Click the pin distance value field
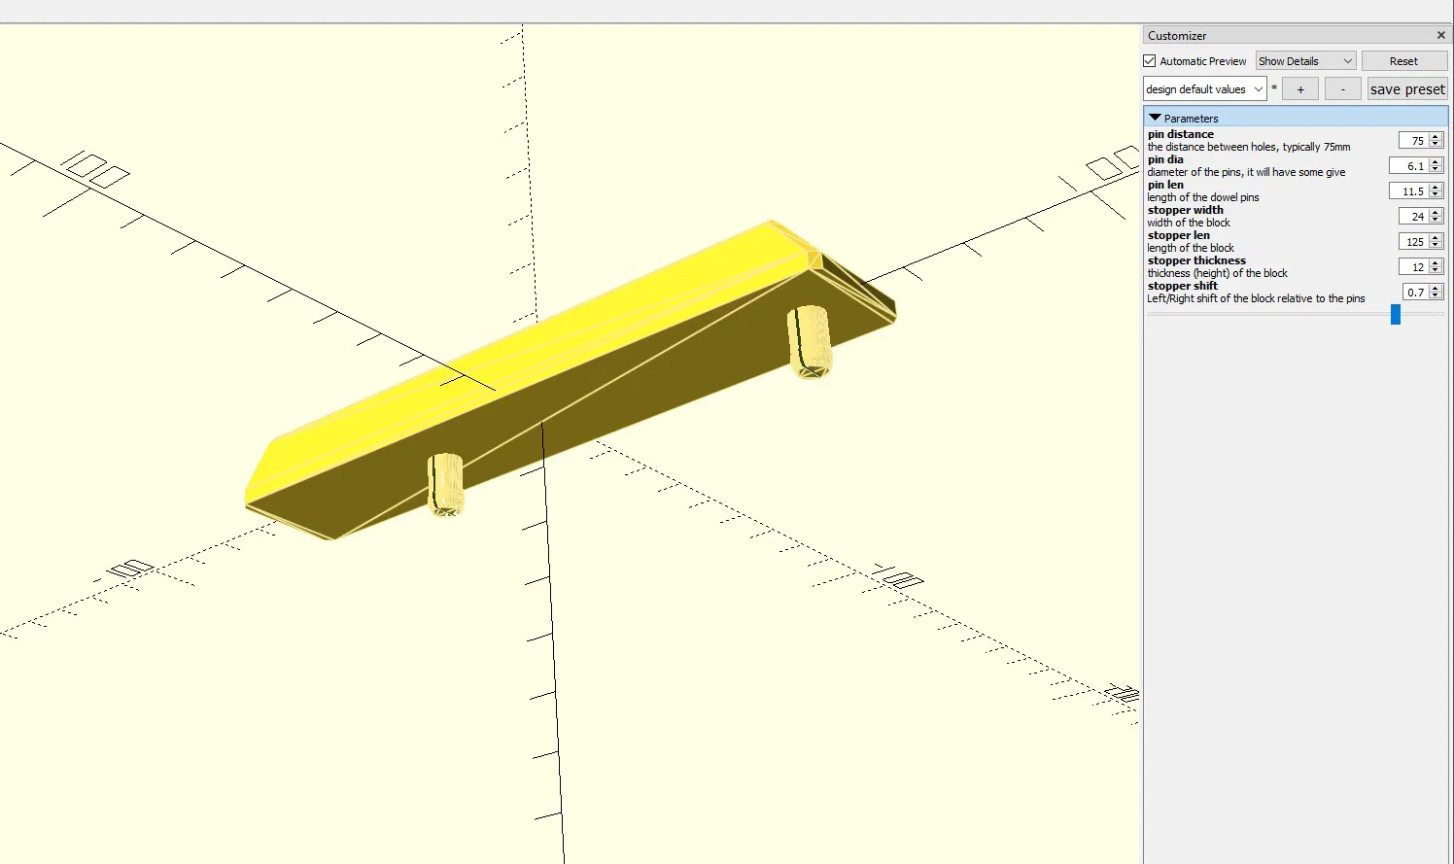 (1413, 141)
